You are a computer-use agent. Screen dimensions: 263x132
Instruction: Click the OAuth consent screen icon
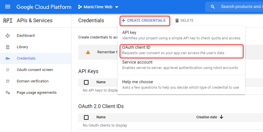coord(8,70)
